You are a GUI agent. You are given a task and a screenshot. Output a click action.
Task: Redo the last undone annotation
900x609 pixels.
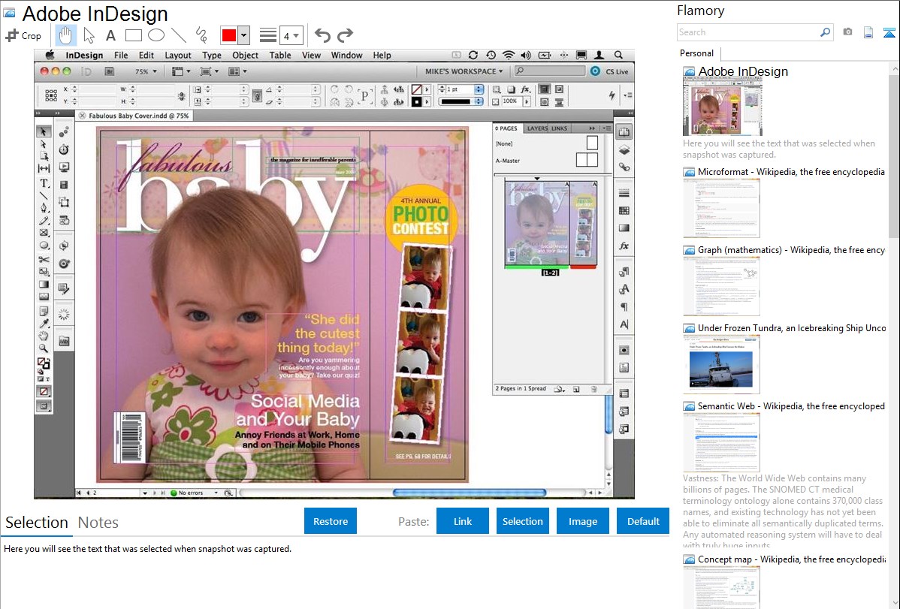[345, 35]
